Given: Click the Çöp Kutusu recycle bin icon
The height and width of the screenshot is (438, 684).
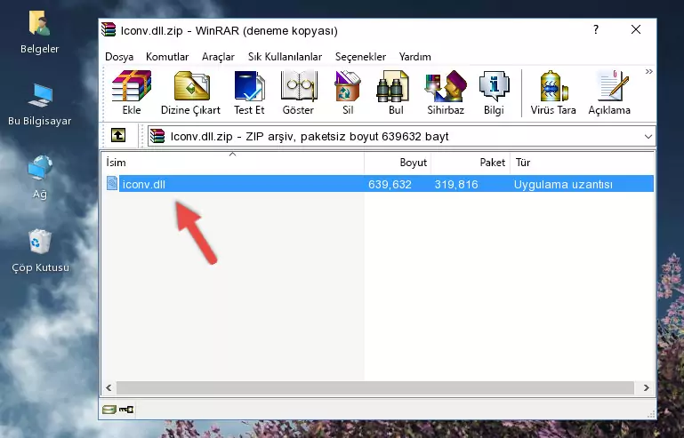Looking at the screenshot, I should [x=40, y=251].
